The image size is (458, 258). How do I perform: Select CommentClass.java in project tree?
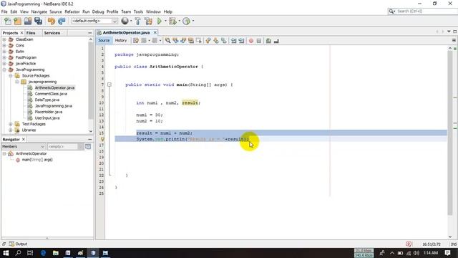pos(51,94)
